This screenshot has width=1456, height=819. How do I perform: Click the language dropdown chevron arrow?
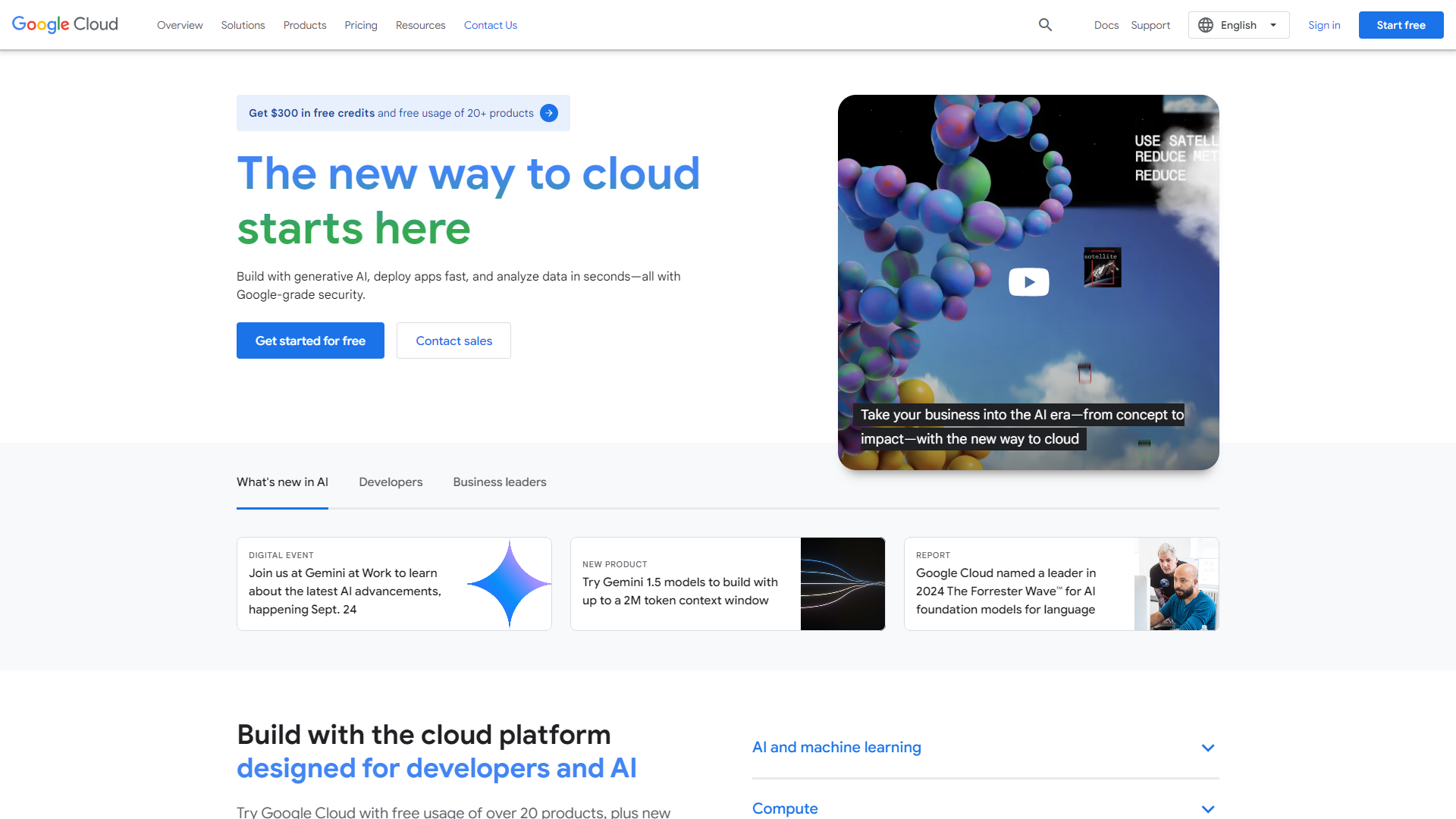coord(1276,25)
